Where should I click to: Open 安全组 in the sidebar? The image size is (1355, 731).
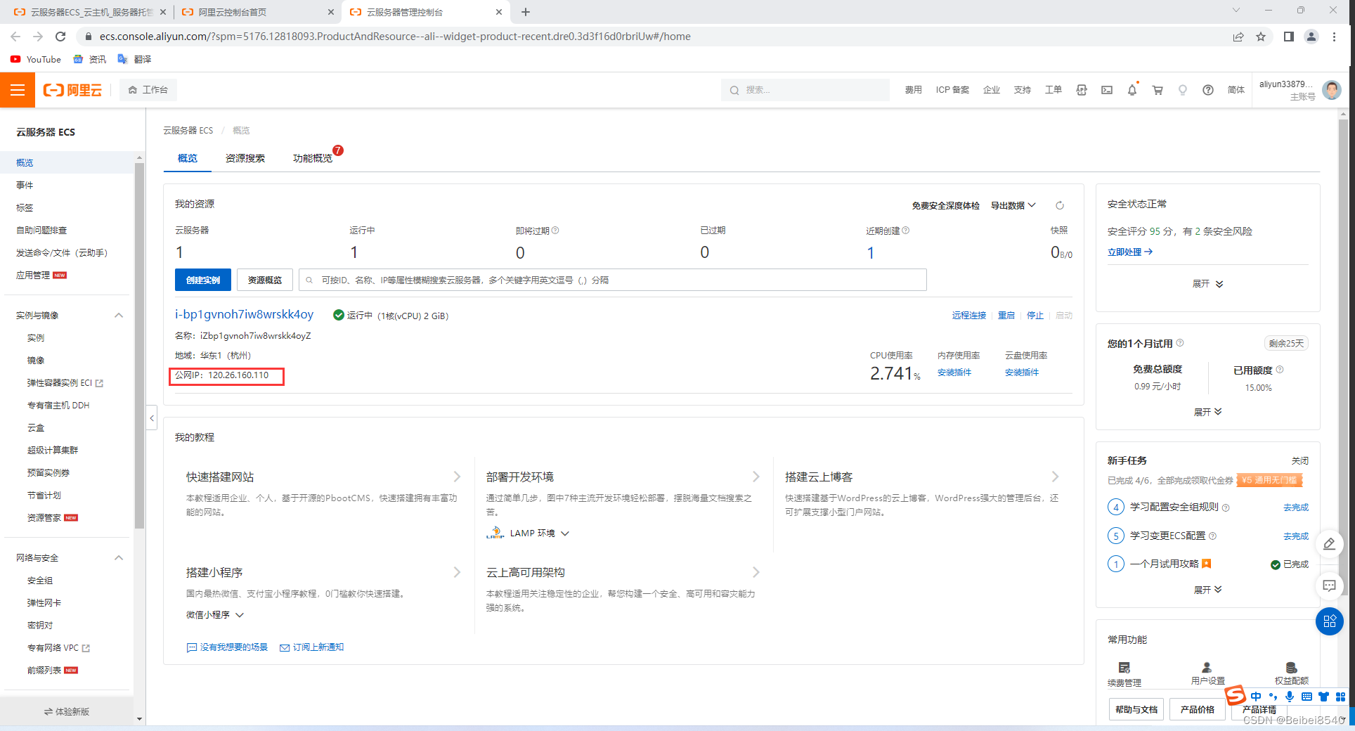point(40,581)
